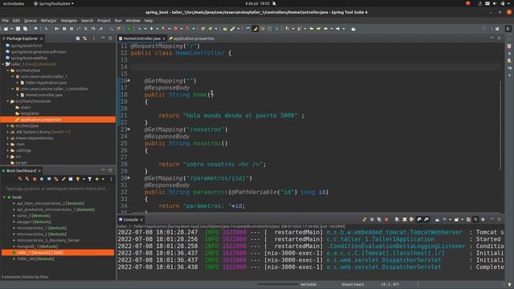Image resolution: width=514 pixels, height=289 pixels.
Task: Click Remove Launch X icon in Console toolbar
Action: click(372, 219)
